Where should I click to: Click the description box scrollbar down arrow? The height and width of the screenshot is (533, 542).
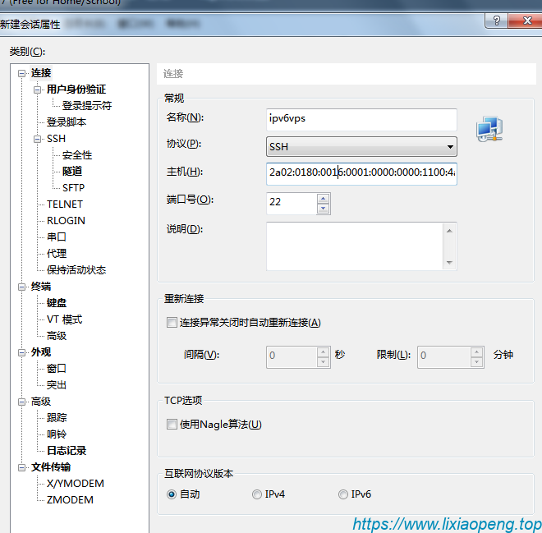click(448, 263)
